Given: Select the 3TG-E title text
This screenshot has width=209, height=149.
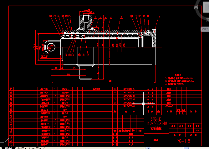Looking at the screenshot, I should tap(156, 119).
